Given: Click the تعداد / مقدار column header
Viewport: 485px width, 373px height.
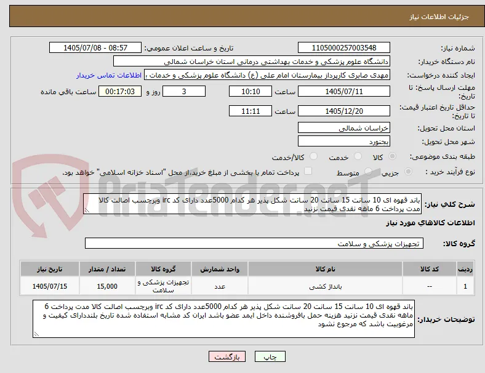Looking at the screenshot, I should click(x=107, y=269).
